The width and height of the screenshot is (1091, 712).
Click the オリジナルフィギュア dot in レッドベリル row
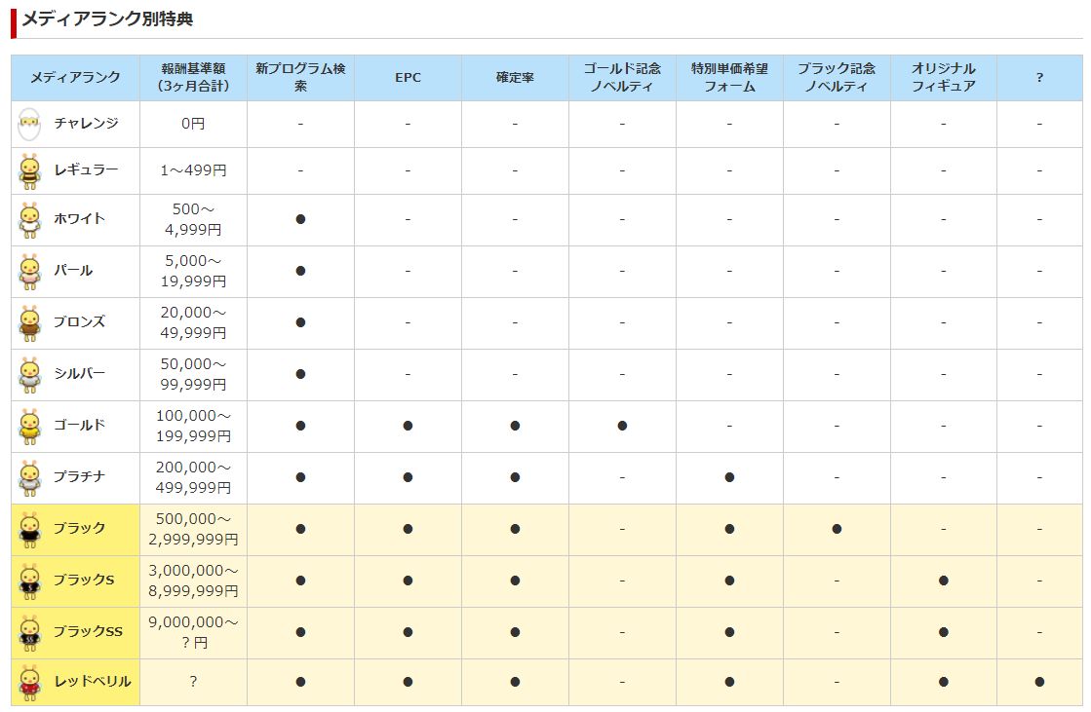pyautogui.click(x=944, y=682)
